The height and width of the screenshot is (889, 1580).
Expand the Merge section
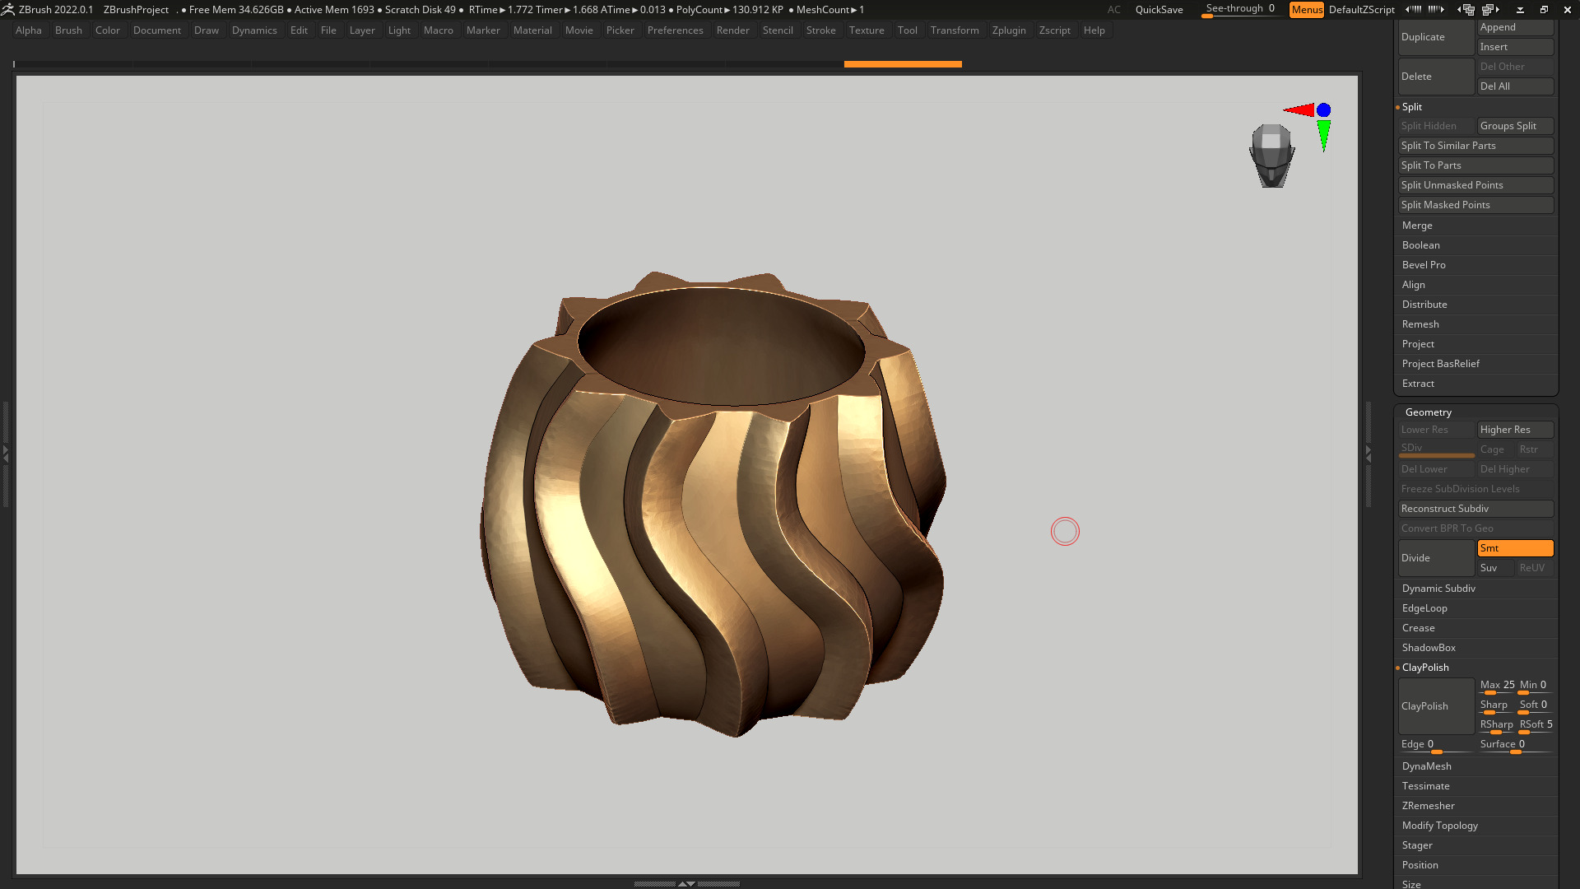tap(1417, 226)
